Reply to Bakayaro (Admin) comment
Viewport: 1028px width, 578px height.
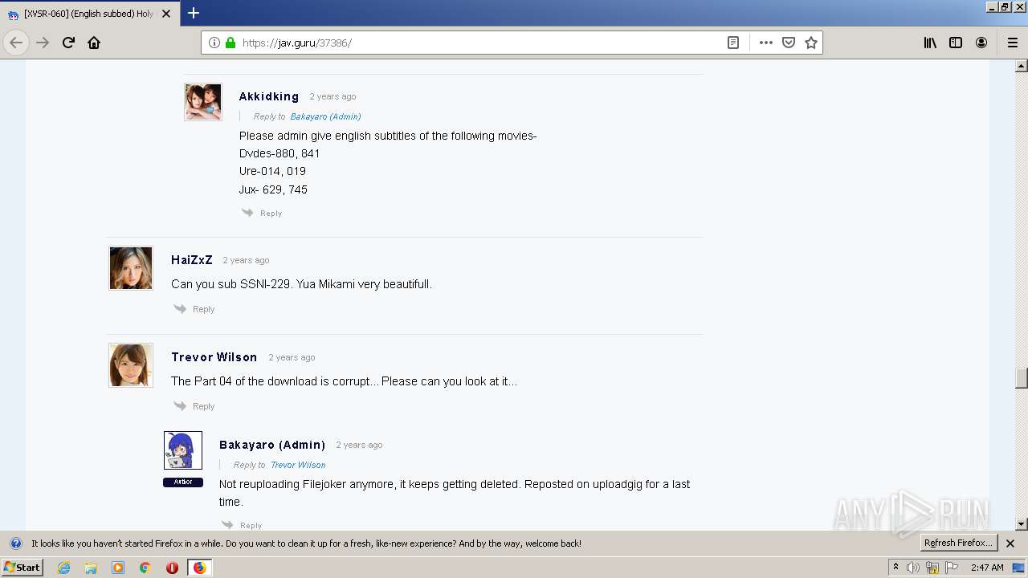[251, 526]
